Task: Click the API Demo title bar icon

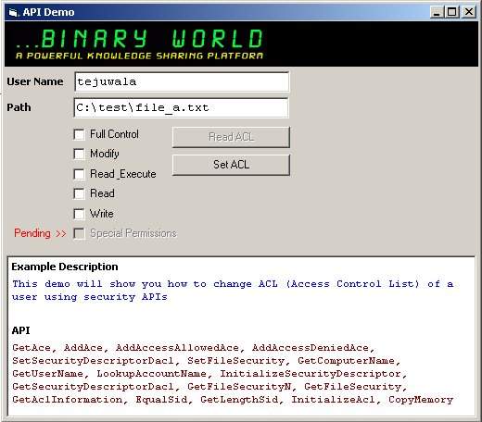Action: point(13,13)
